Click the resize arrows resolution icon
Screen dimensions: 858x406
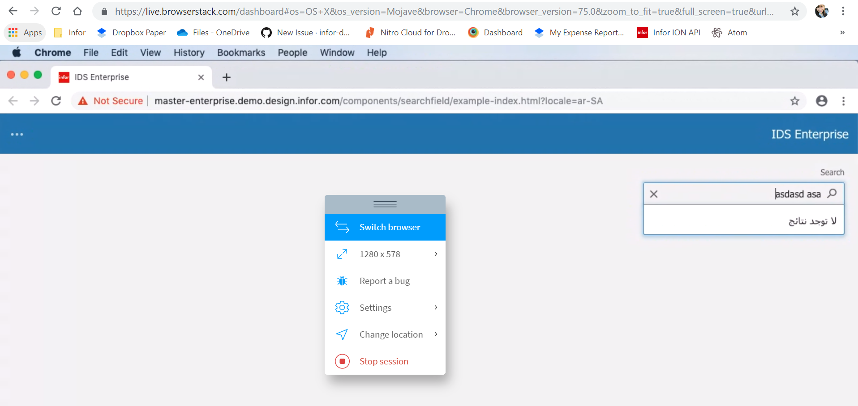pyautogui.click(x=342, y=254)
